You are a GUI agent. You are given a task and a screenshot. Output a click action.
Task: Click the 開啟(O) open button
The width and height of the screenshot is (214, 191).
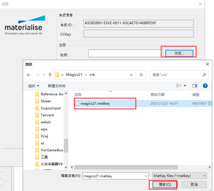[165, 185]
